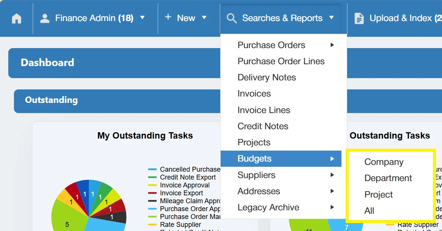
Task: Choose Company budget search
Action: coord(384,162)
